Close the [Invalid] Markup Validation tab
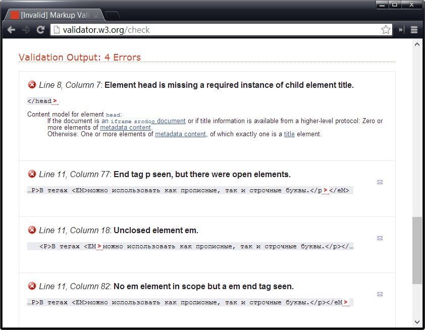This screenshot has width=425, height=330. 96,16
